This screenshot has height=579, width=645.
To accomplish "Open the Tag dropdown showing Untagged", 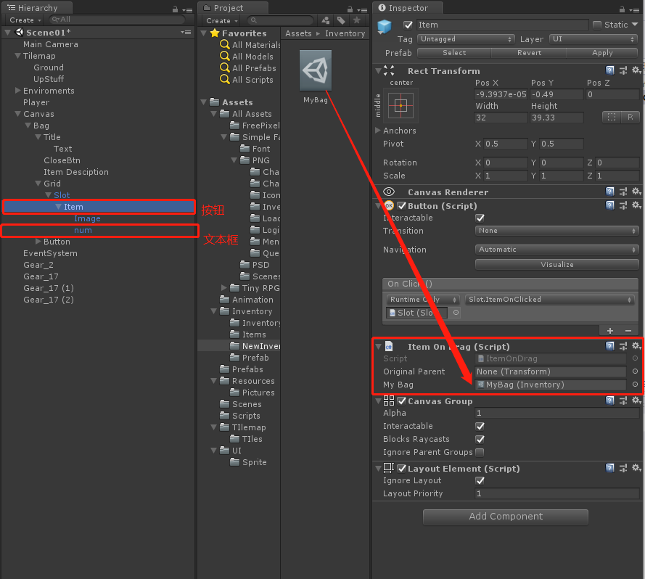I will pos(466,39).
